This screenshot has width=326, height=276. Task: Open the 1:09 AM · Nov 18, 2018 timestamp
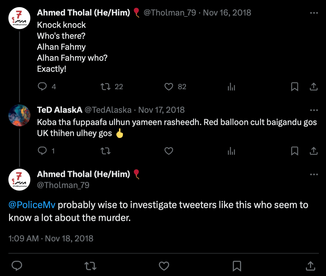pyautogui.click(x=51, y=239)
